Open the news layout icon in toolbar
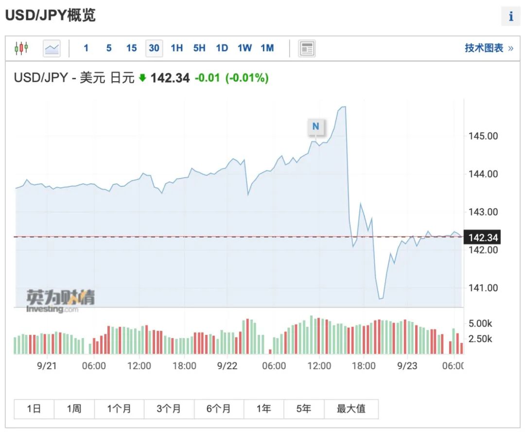 pyautogui.click(x=307, y=48)
